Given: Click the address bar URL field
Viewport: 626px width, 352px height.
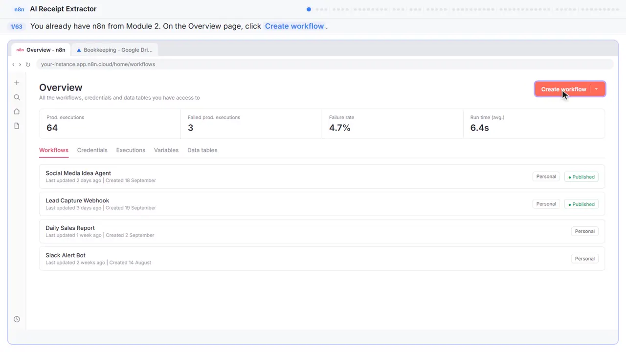Looking at the screenshot, I should click(x=324, y=65).
